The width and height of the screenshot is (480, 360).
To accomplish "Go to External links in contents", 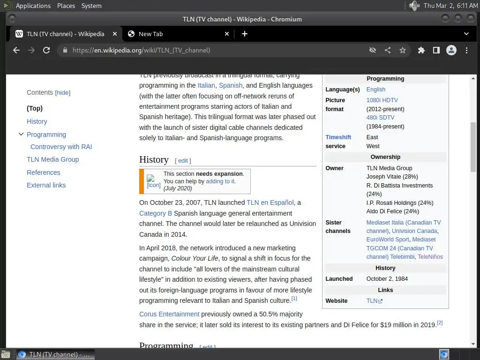I will click(x=46, y=185).
